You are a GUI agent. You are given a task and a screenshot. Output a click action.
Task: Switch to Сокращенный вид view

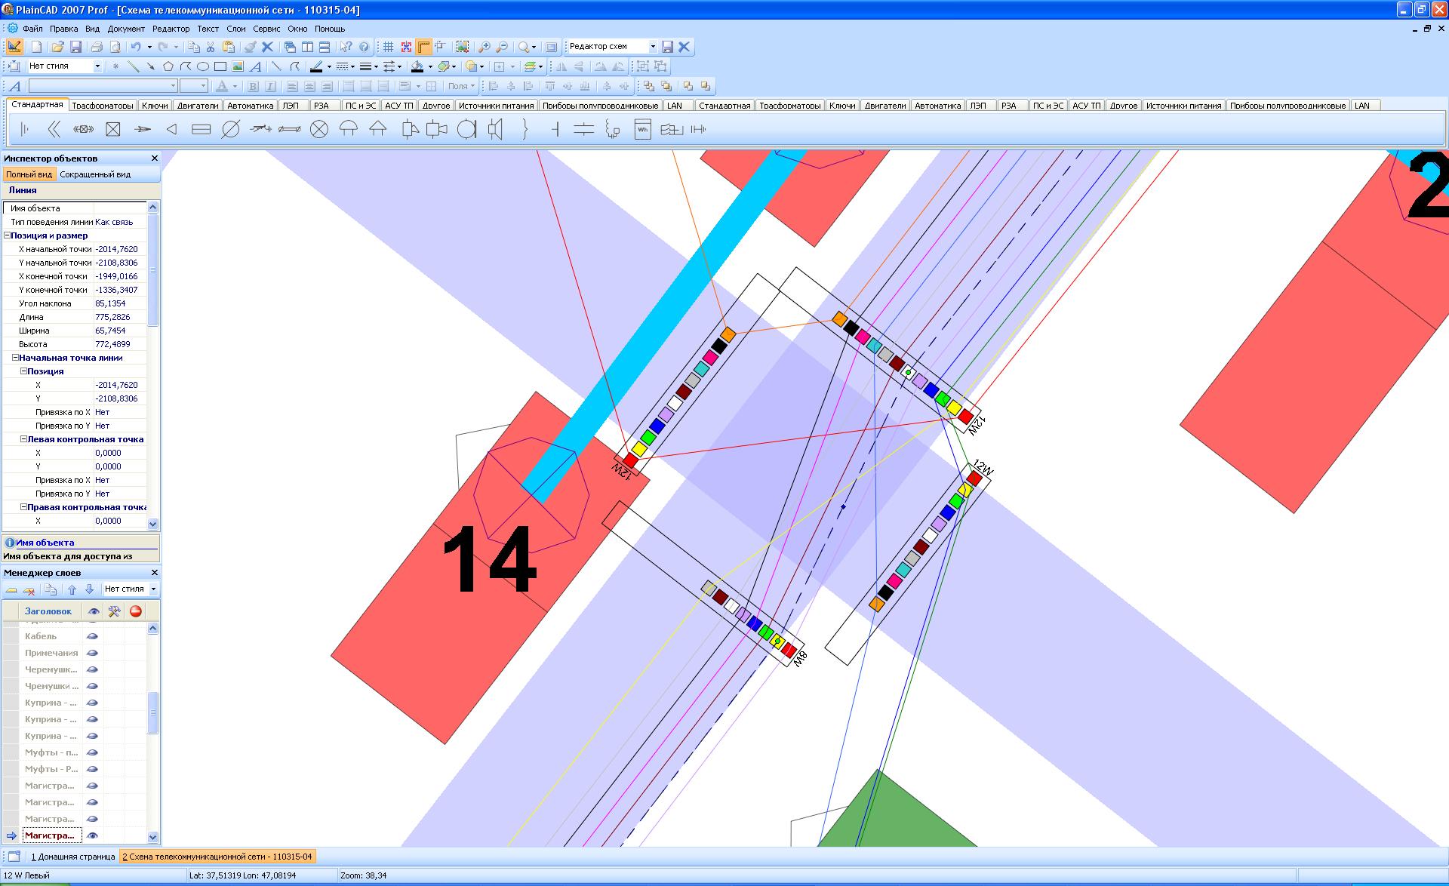tap(95, 174)
